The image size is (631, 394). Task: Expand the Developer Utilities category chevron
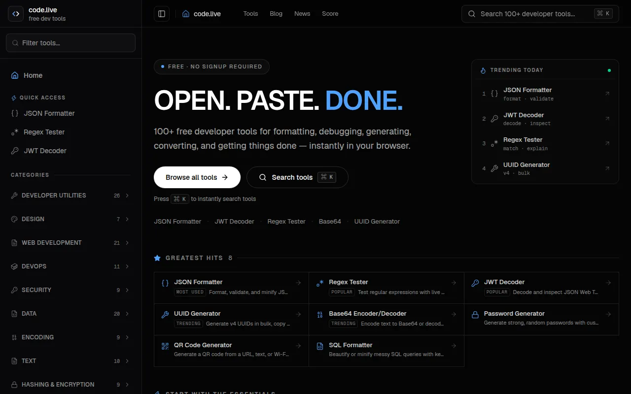[127, 196]
